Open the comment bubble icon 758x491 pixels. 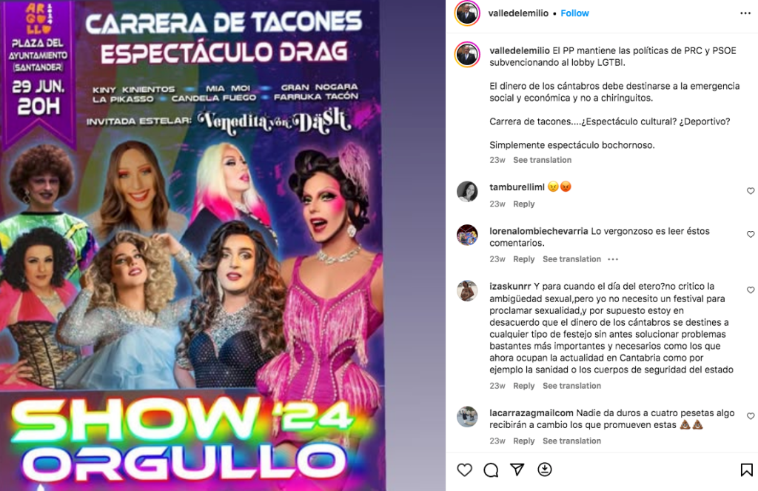click(491, 470)
